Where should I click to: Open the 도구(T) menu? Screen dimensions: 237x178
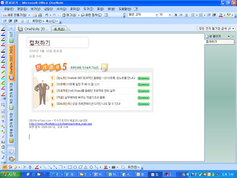tap(88, 9)
